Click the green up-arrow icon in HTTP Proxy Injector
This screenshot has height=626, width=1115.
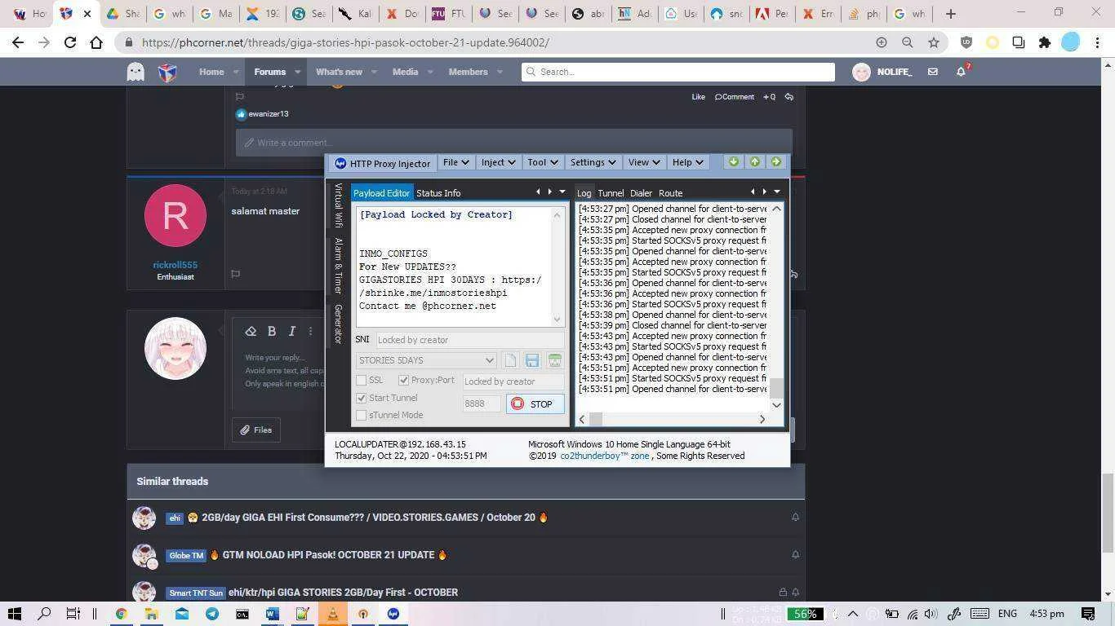coord(754,162)
